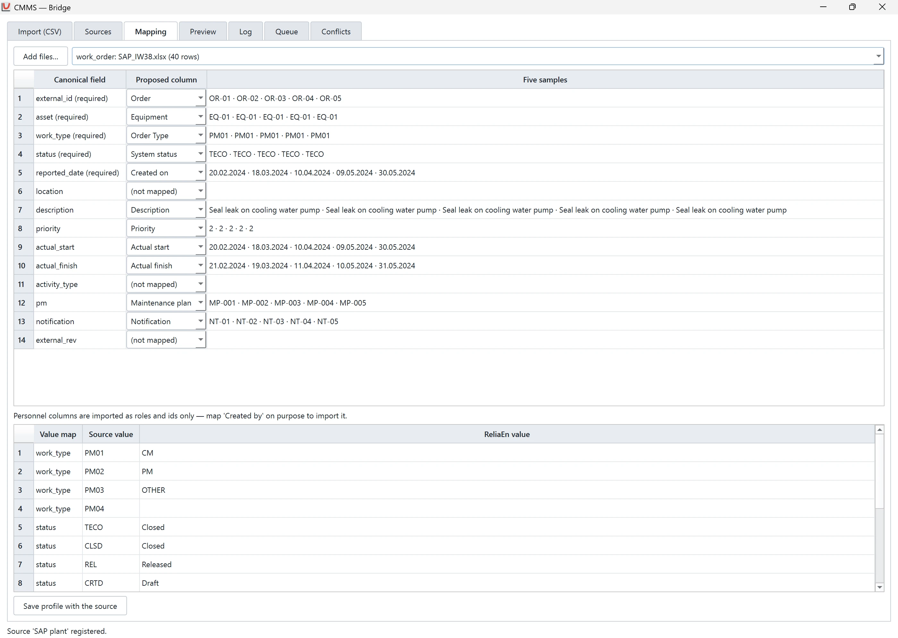Select the Seal leak description samples cell
Image resolution: width=898 pixels, height=638 pixels.
coord(545,210)
